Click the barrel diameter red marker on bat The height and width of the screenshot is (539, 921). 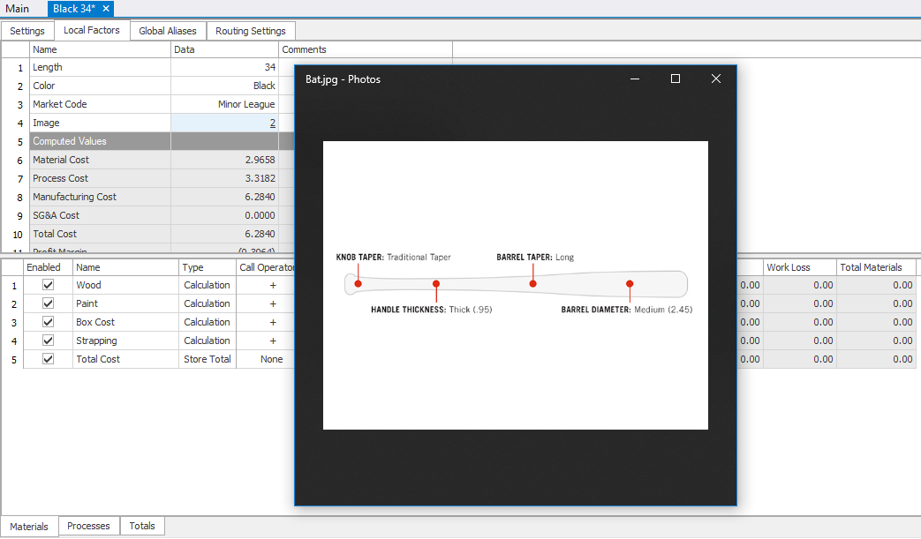pos(630,284)
